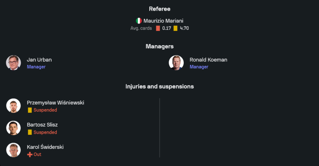Viewport: 319px width, 166px height.
Task: Select the Bartosz Slisz name link
Action: click(x=42, y=125)
